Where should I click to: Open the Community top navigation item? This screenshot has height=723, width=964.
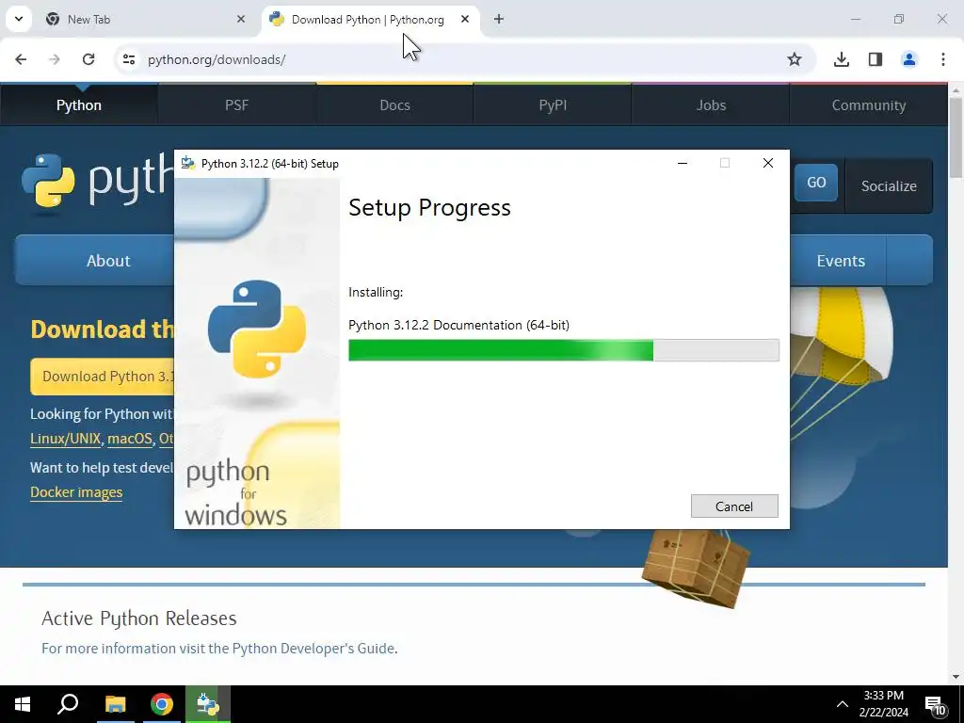(x=869, y=105)
